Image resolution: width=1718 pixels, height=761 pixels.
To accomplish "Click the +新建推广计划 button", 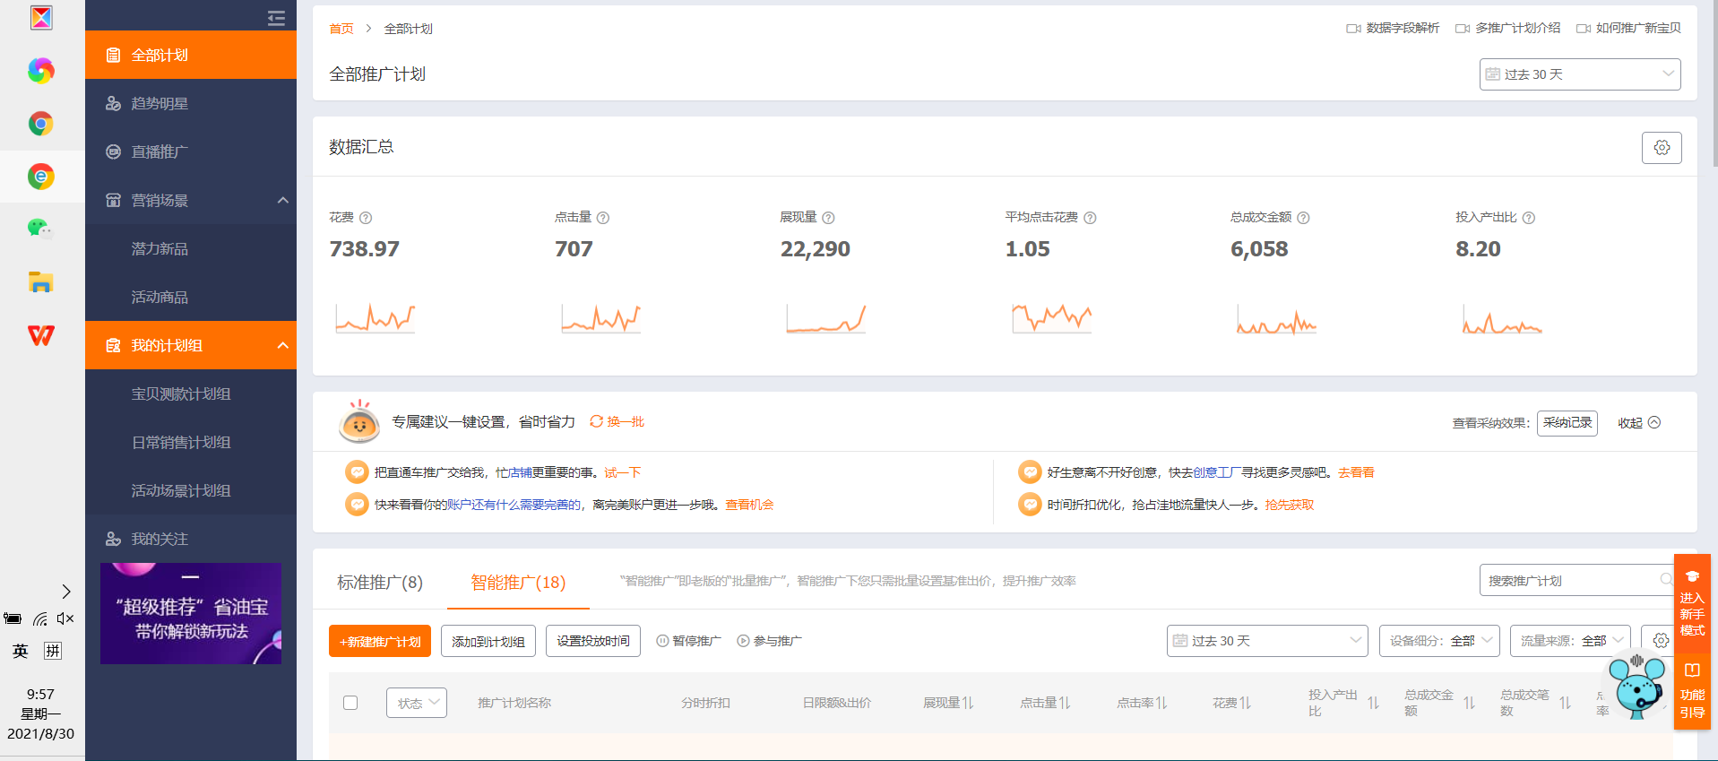I will point(380,642).
